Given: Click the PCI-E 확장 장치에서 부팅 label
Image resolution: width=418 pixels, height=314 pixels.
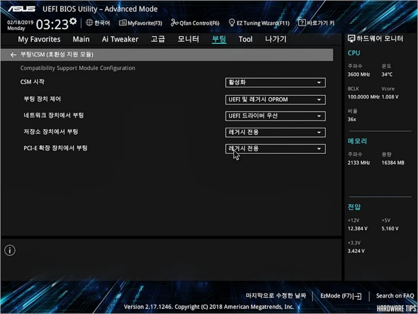Looking at the screenshot, I should tap(56, 148).
